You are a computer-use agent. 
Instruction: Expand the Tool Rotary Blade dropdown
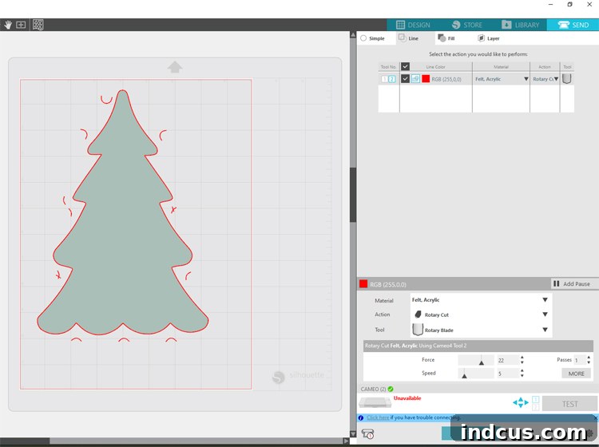(x=481, y=330)
